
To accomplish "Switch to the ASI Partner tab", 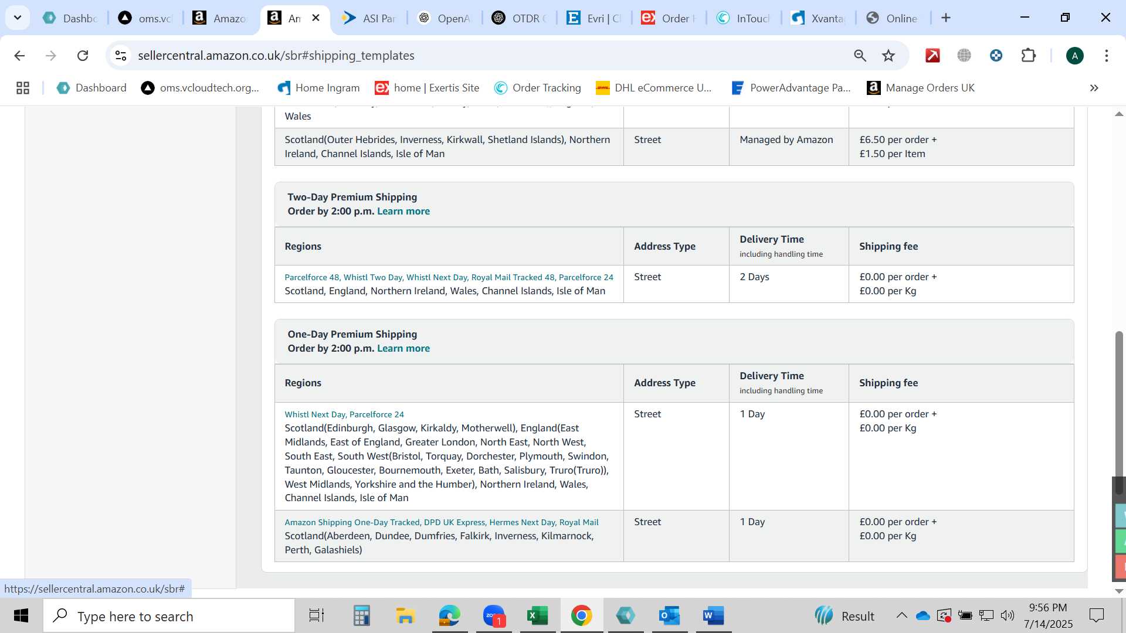I will 369,18.
